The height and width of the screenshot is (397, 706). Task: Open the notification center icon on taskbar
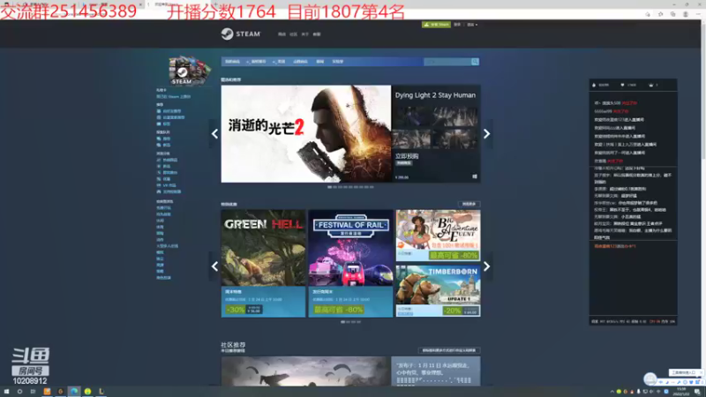[697, 392]
